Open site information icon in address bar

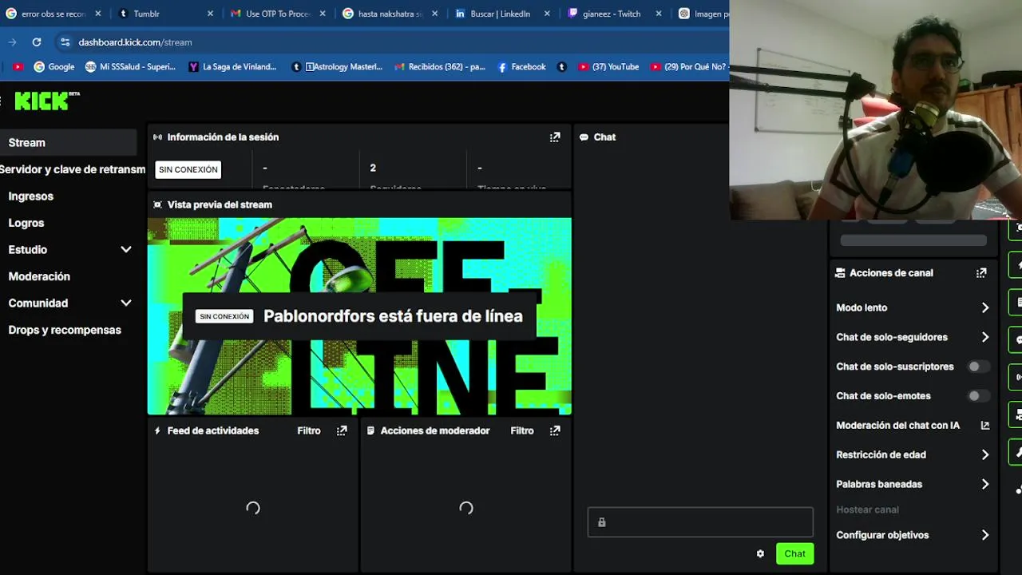(x=65, y=42)
